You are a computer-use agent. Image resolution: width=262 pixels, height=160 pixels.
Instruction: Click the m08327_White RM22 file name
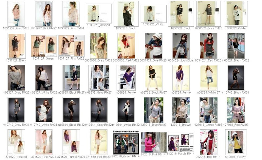[x=44, y=93]
